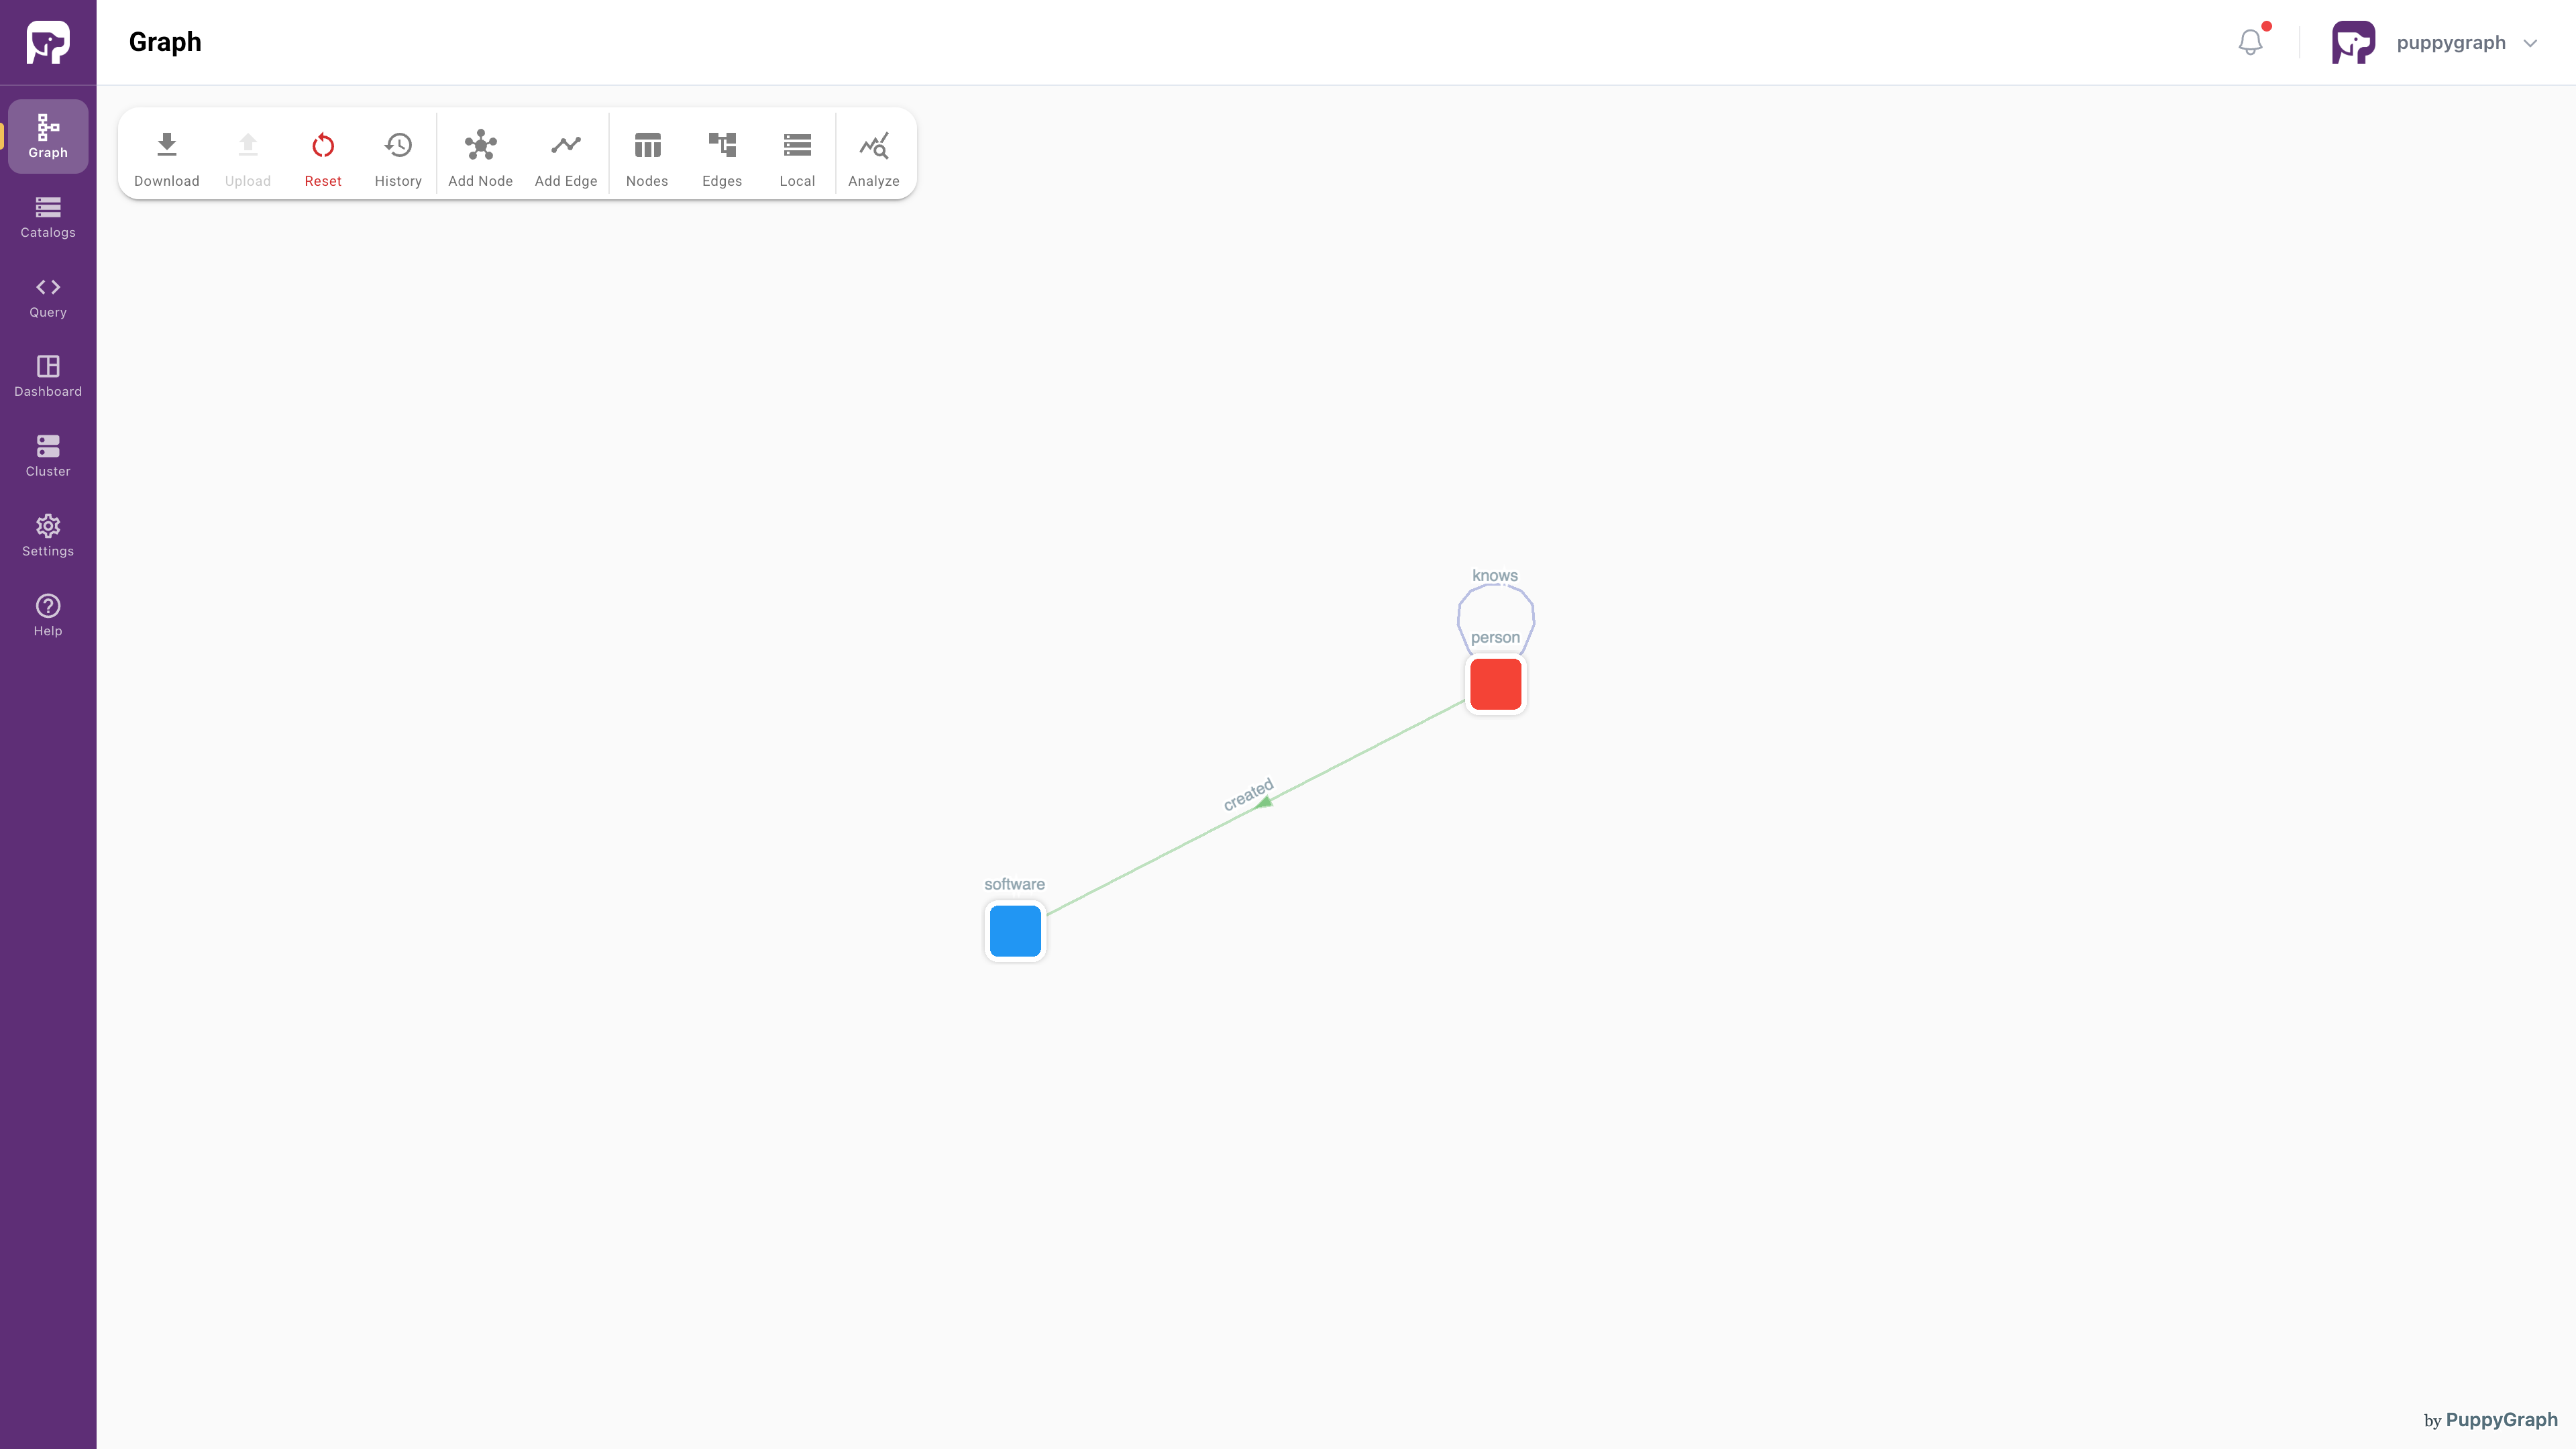Viewport: 2576px width, 1449px height.
Task: Open the notification bell
Action: [x=2251, y=42]
